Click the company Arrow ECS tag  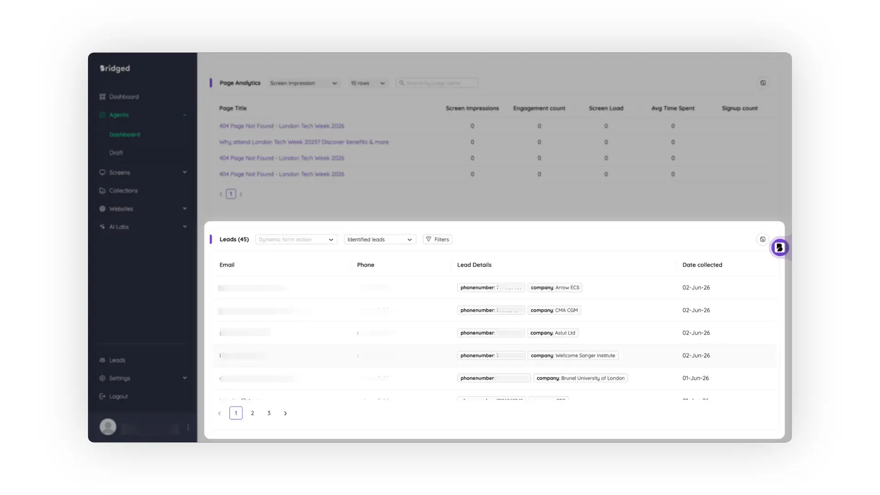tap(555, 287)
